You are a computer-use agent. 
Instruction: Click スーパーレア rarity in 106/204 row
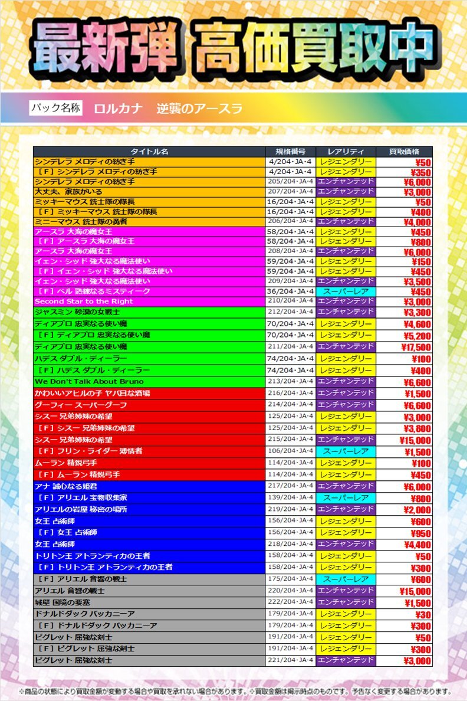click(x=346, y=451)
